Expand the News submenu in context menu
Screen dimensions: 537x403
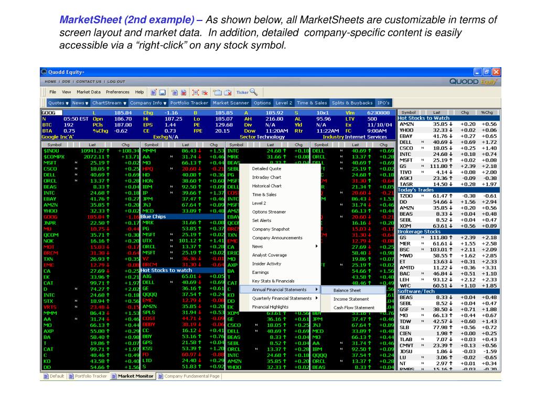(x=280, y=247)
